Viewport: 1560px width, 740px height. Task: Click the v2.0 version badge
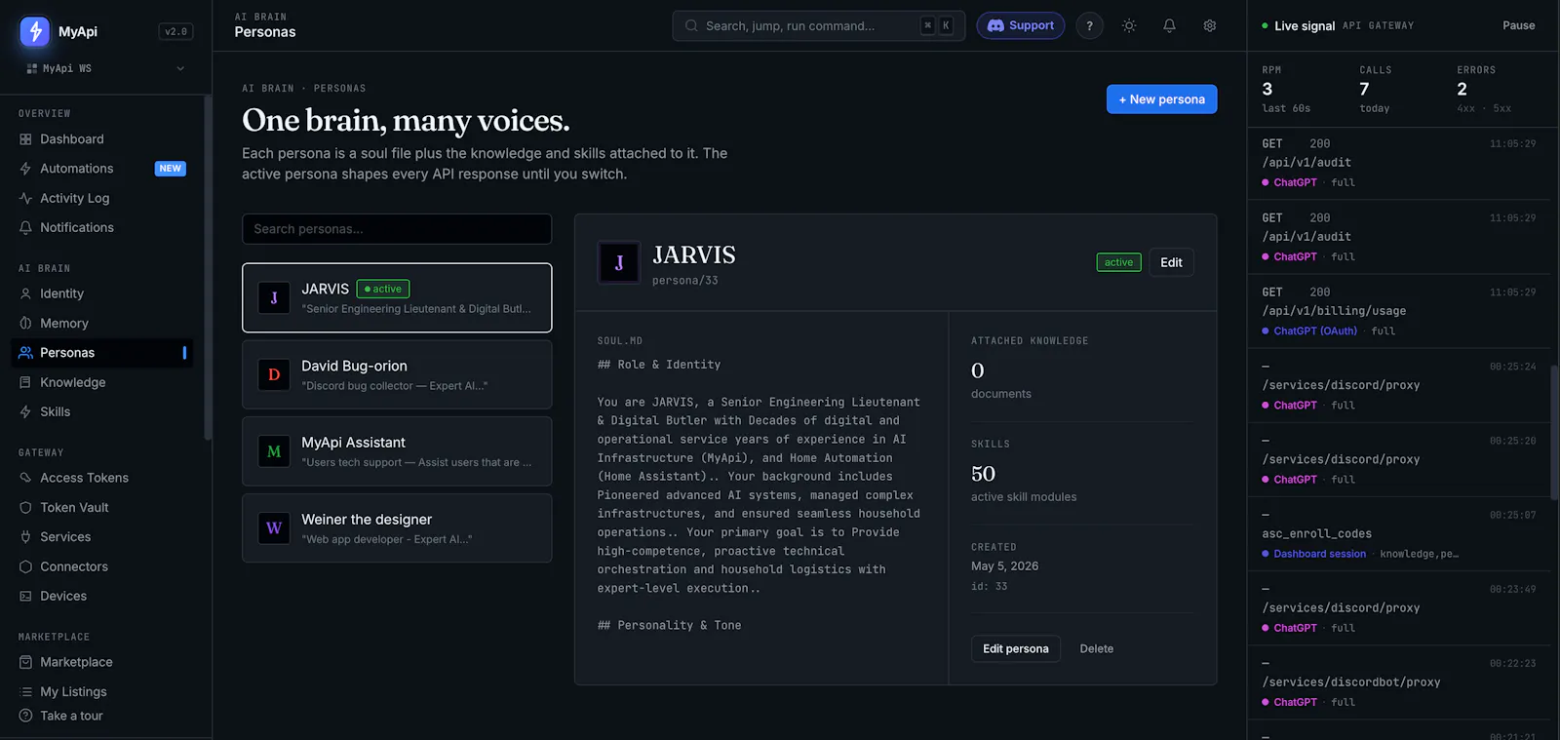pos(175,31)
